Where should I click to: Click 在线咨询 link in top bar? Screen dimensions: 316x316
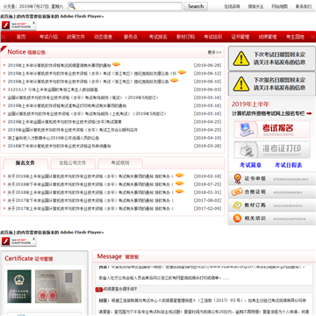click(232, 6)
